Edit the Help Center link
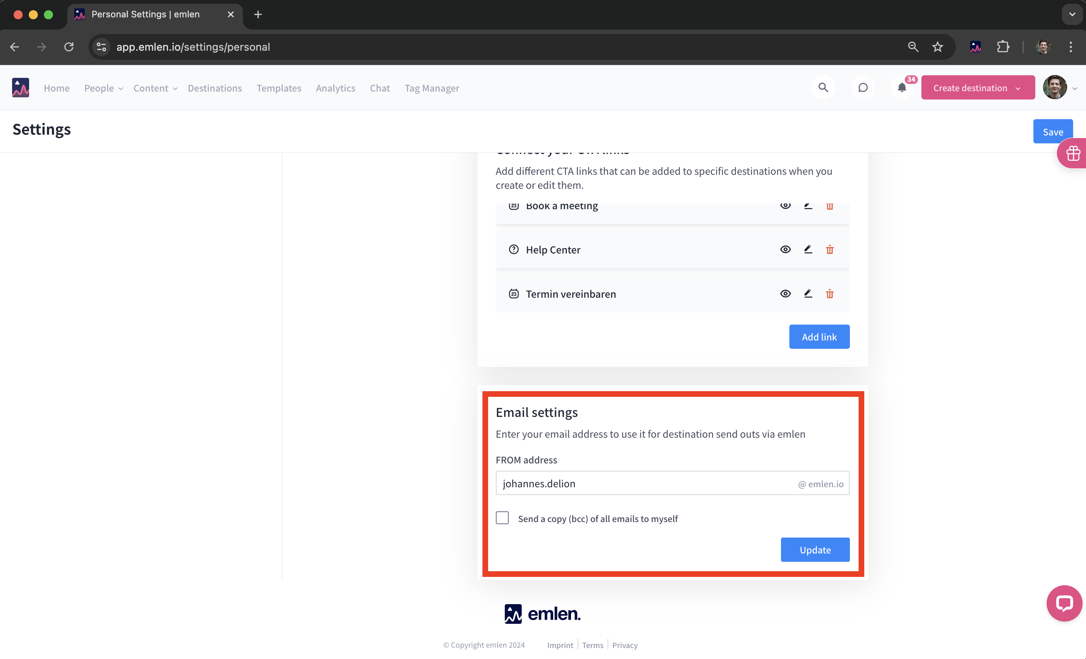The width and height of the screenshot is (1086, 659). (807, 250)
